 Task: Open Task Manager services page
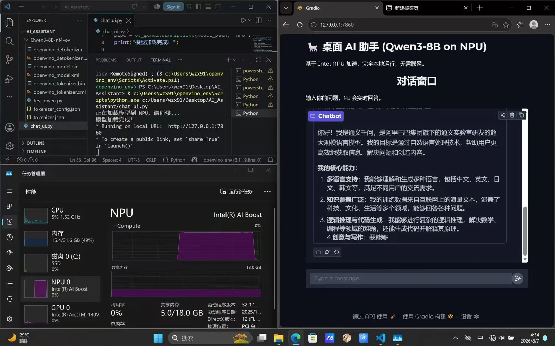10,299
